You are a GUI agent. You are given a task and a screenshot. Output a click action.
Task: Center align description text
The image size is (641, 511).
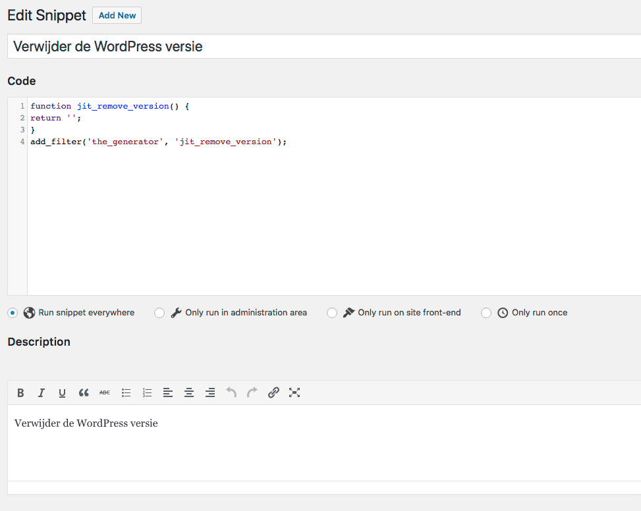(189, 392)
